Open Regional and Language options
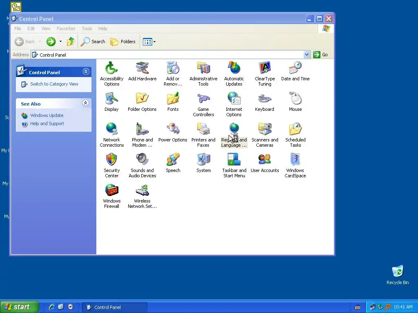The height and width of the screenshot is (313, 418). click(234, 135)
